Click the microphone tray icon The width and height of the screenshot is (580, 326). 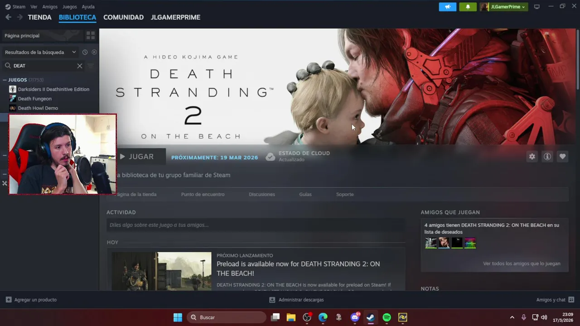(524, 317)
